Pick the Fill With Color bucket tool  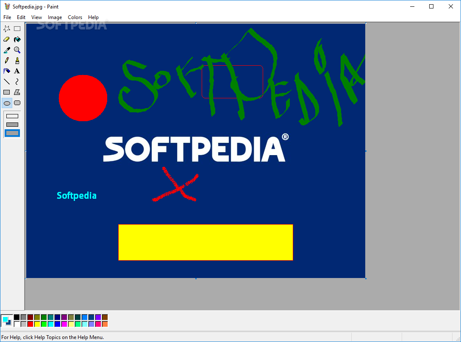click(x=17, y=39)
